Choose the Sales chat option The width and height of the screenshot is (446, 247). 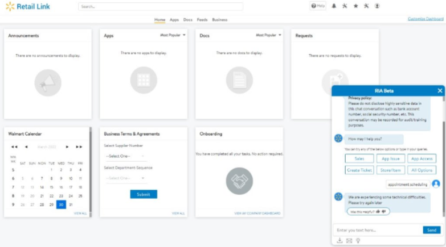coord(359,158)
